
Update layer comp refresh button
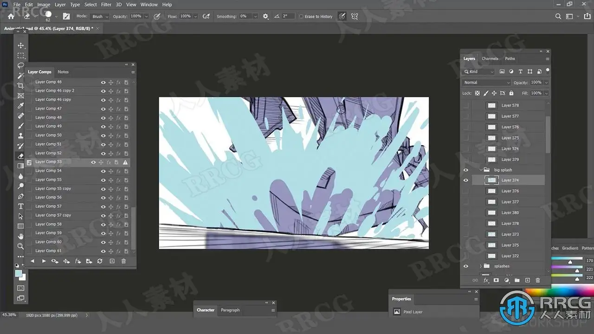100,261
